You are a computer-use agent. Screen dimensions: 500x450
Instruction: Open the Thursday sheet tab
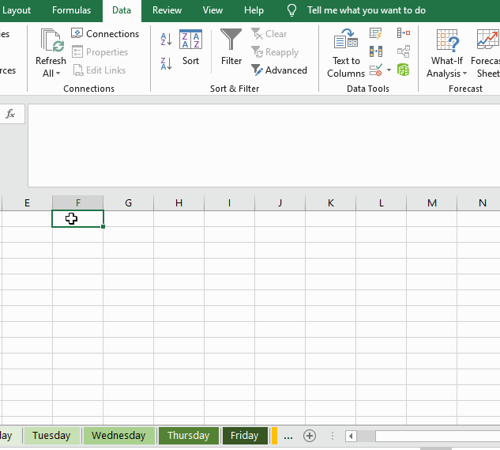[189, 435]
